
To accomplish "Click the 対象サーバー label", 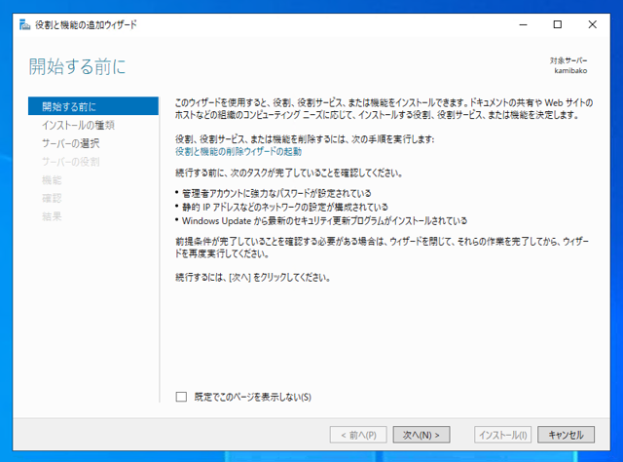I will (x=568, y=60).
